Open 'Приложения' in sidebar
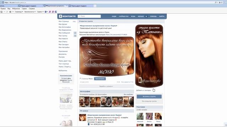Screen dimensions: 227x127 click(x=63, y=51)
